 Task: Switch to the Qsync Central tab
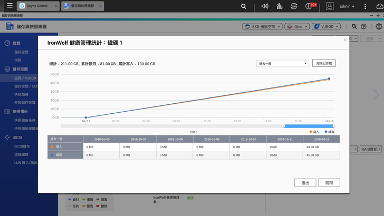click(x=37, y=6)
